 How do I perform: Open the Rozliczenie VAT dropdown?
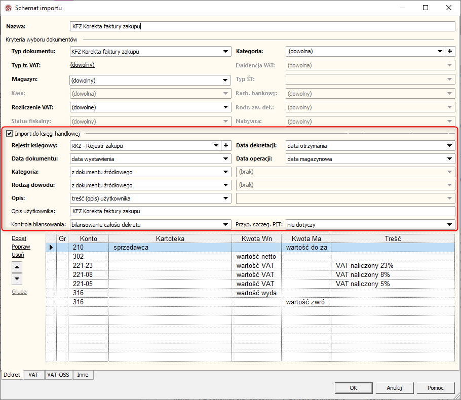pos(225,107)
